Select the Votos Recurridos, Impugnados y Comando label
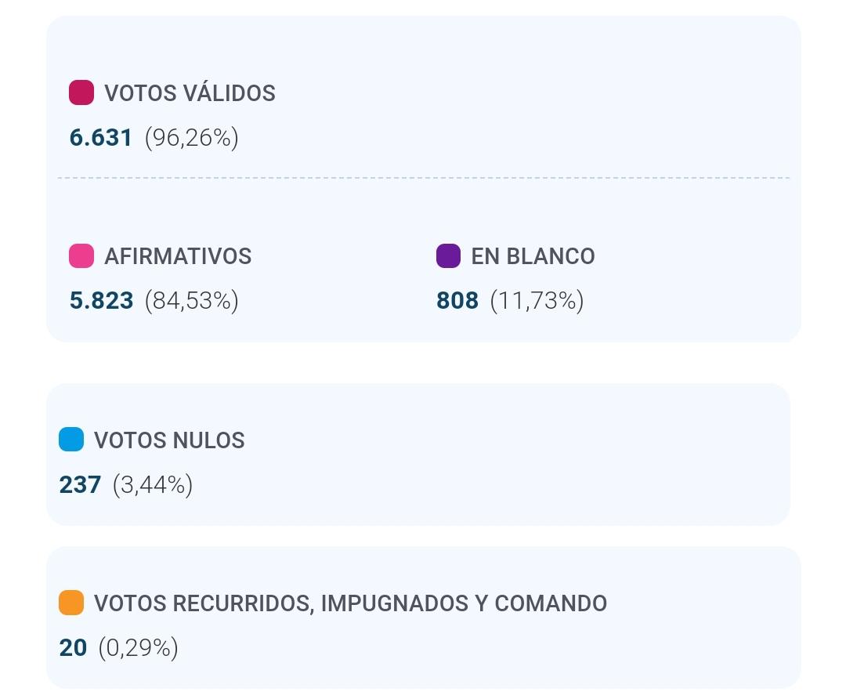Screen dimensions: 846x699 coord(350,603)
